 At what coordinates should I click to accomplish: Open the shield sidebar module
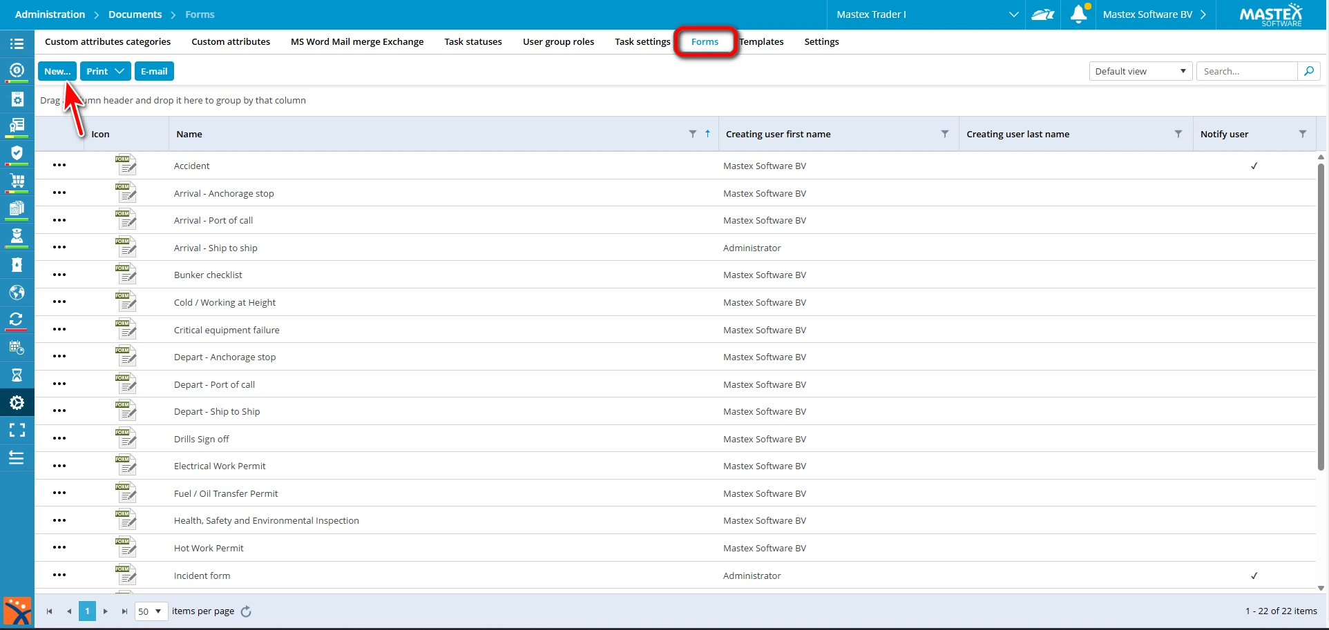[x=17, y=153]
